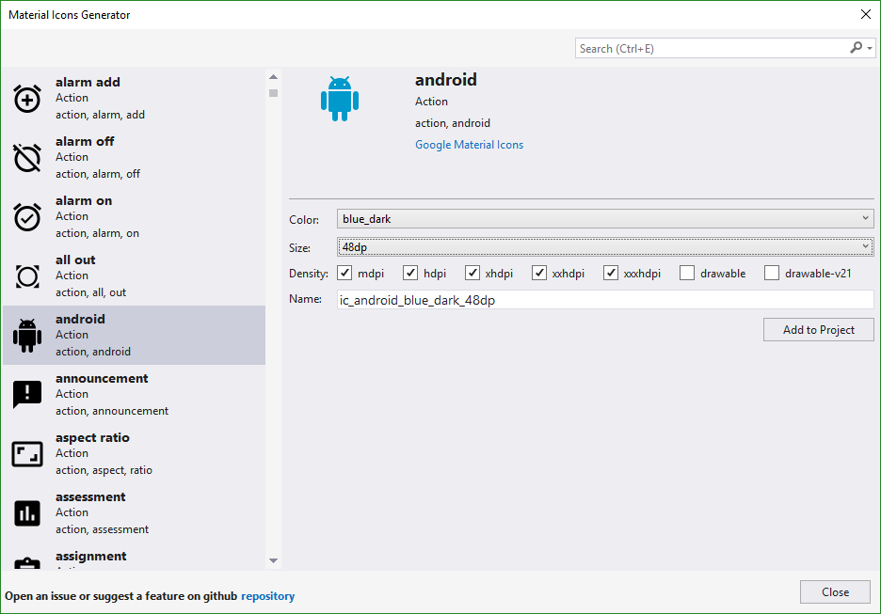
Task: Click the search magnifier icon
Action: pos(856,48)
